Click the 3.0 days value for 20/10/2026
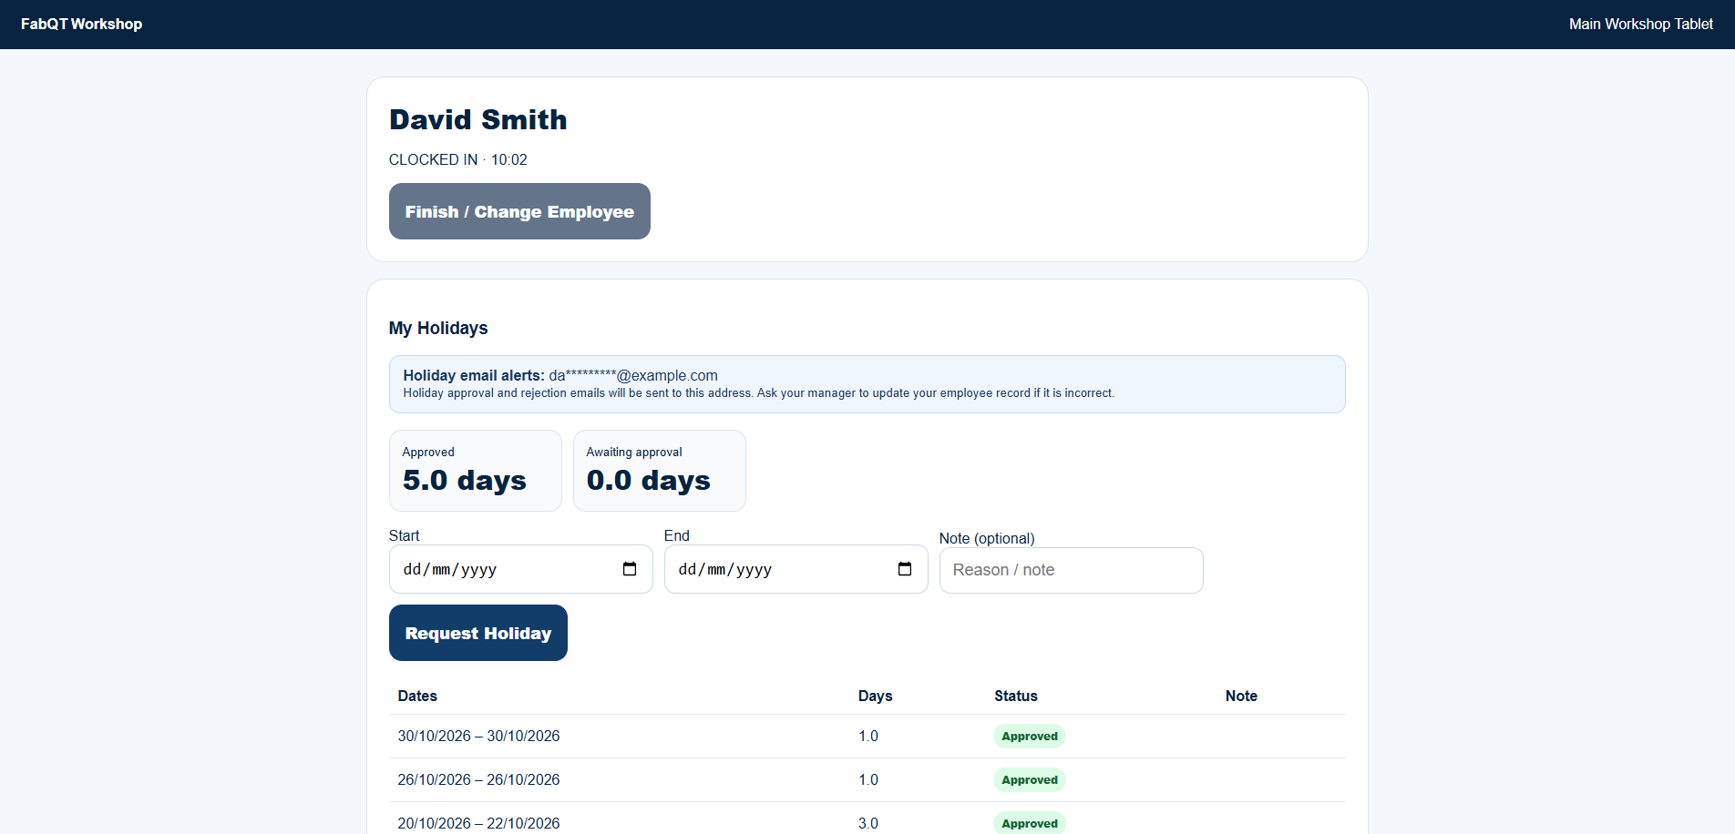 click(868, 823)
